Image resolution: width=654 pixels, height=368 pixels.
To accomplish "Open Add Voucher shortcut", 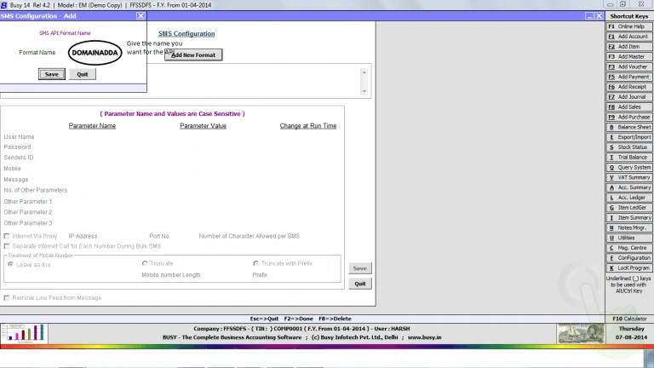I will coord(628,66).
